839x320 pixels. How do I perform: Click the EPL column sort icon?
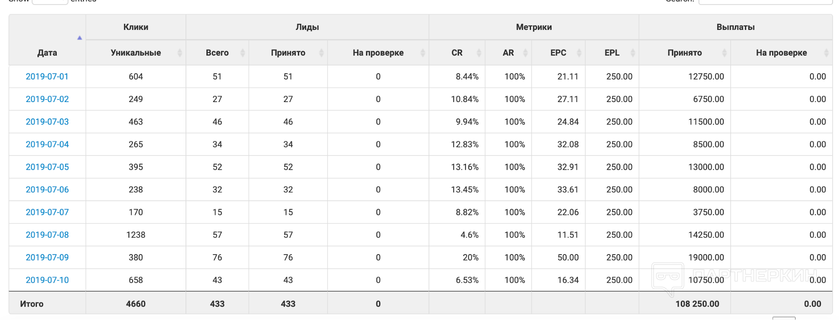click(x=633, y=53)
